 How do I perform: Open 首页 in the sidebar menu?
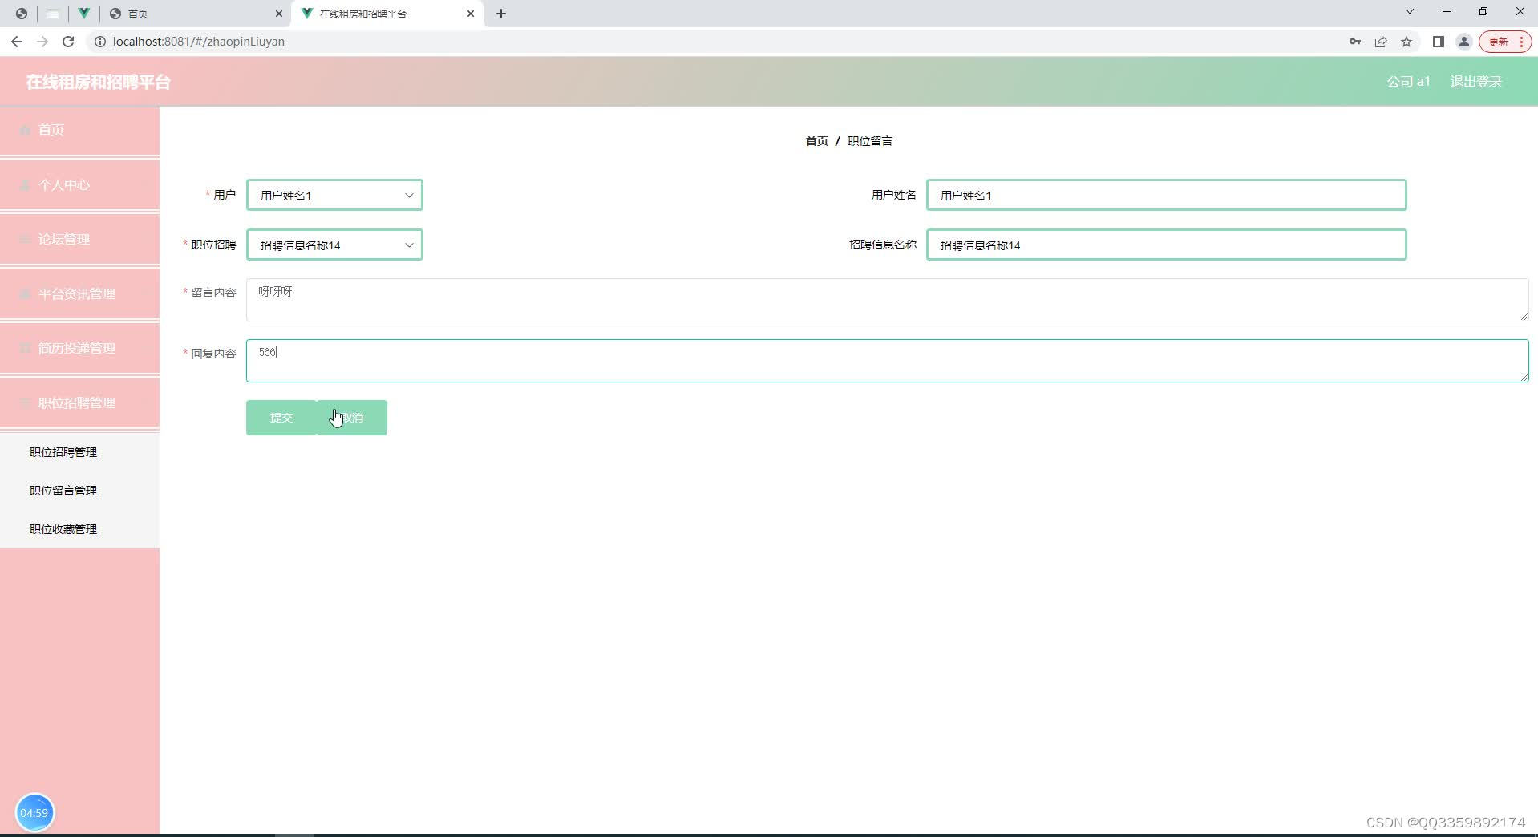(79, 130)
